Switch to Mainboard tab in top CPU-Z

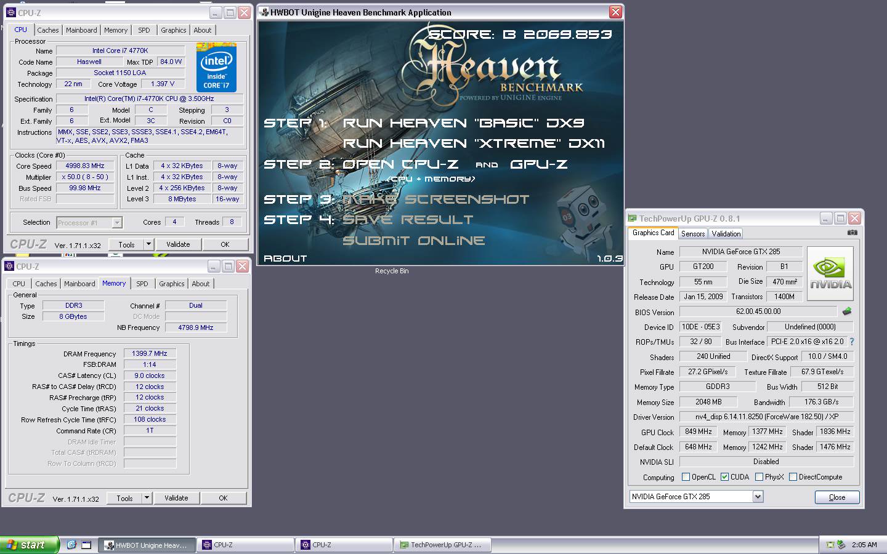[81, 30]
